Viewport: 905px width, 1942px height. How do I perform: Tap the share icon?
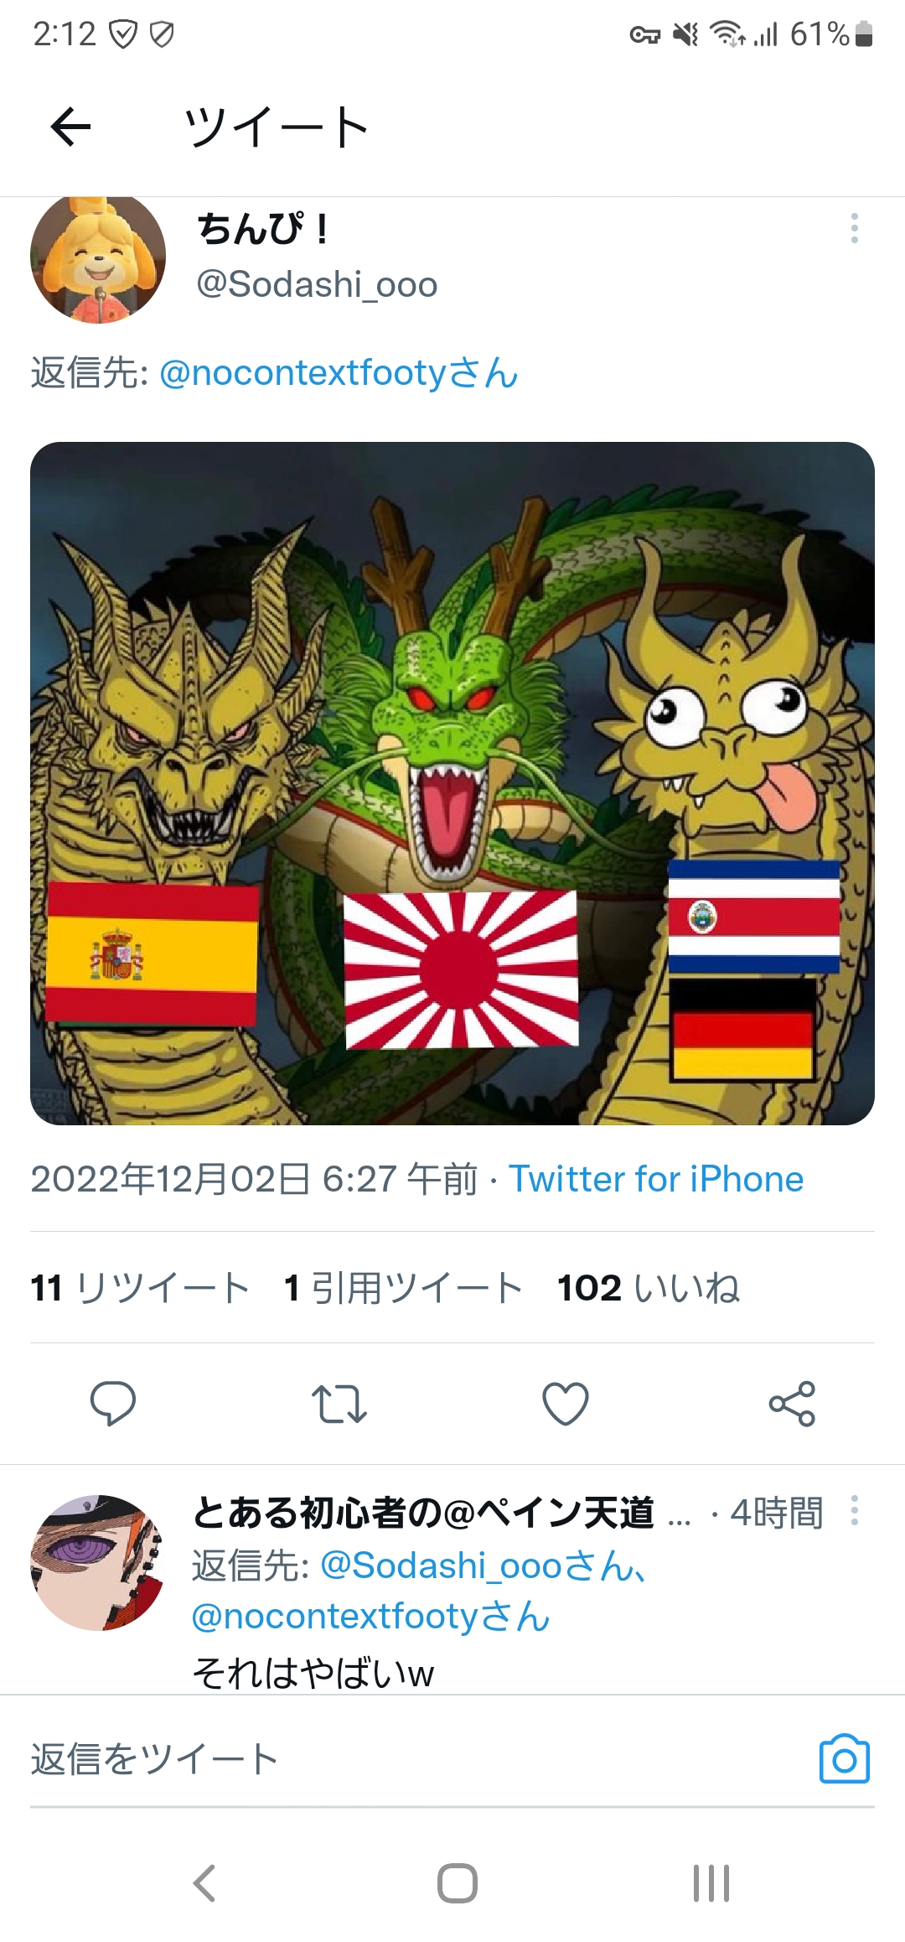click(792, 1404)
